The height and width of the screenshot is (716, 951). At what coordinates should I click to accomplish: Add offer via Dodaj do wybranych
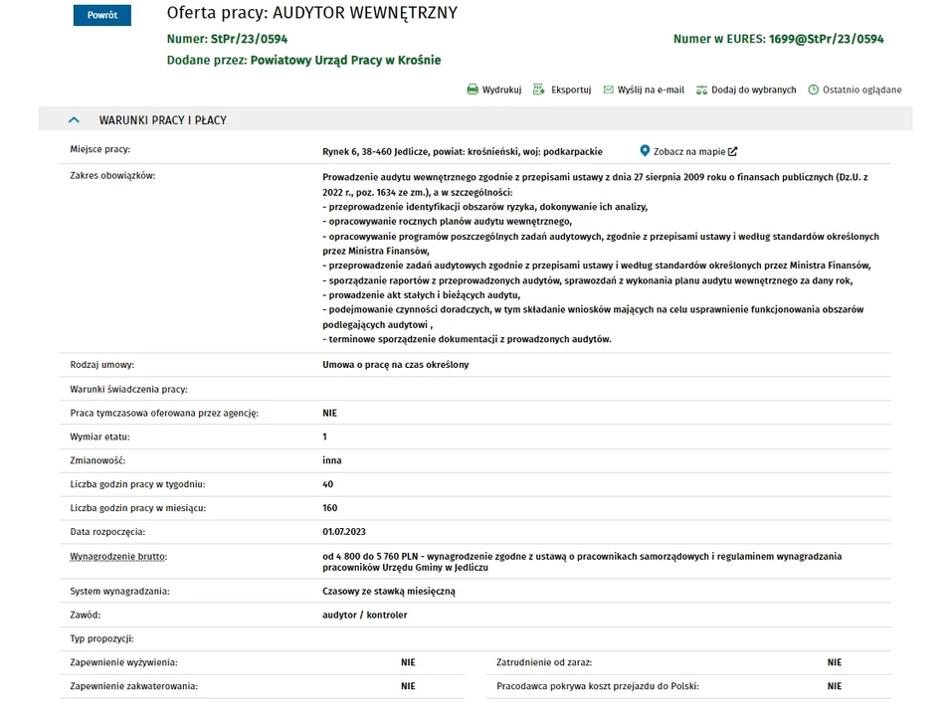[753, 89]
